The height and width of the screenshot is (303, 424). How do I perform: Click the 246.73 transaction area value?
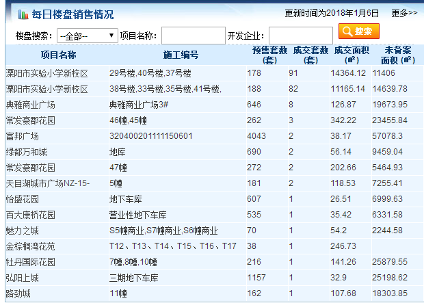point(343,246)
